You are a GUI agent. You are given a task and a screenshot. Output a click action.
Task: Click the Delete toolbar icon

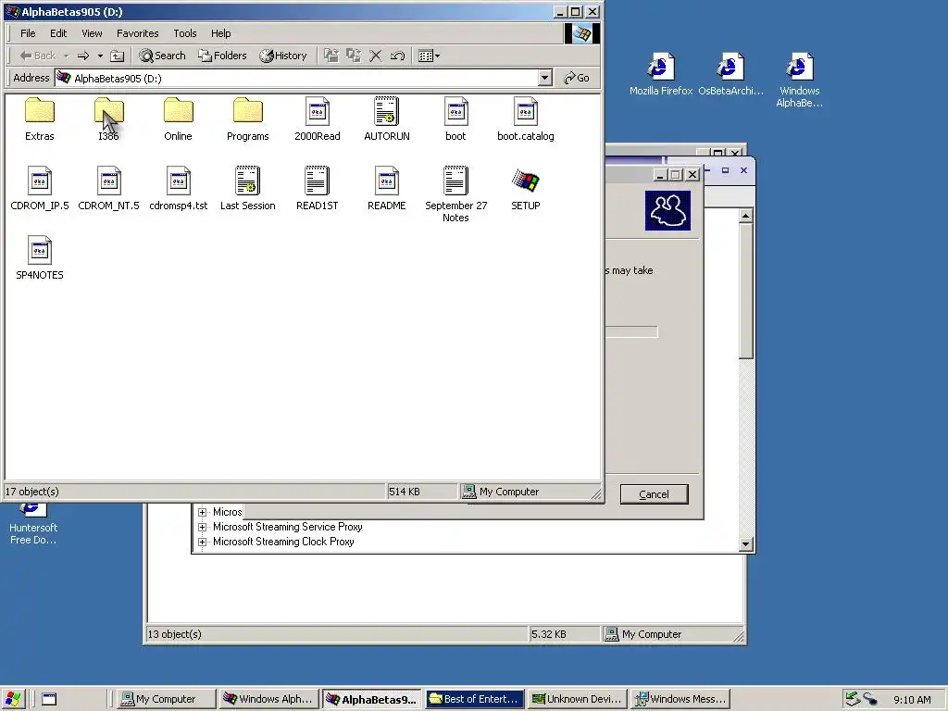point(376,56)
